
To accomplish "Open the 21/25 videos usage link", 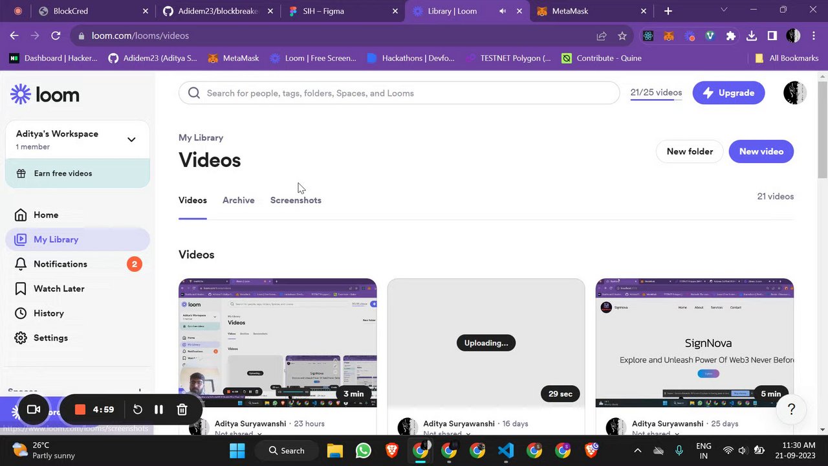I will click(x=656, y=93).
